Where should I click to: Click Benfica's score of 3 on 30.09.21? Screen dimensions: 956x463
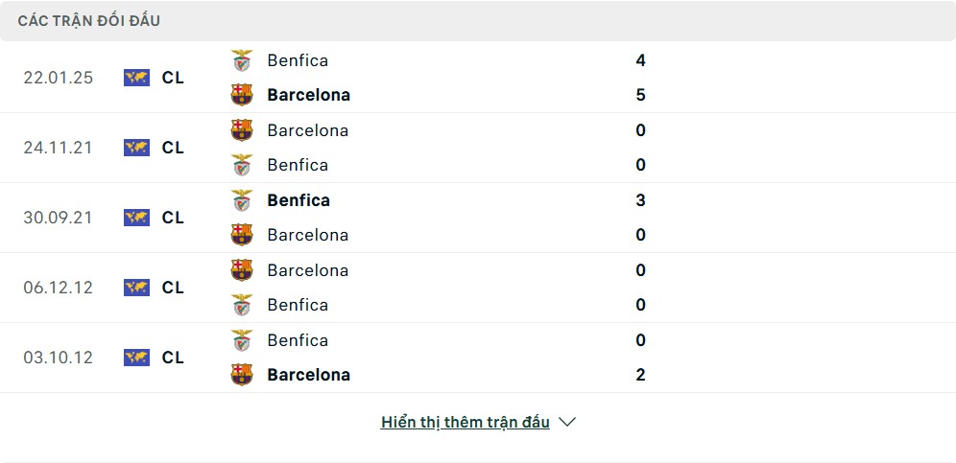tap(640, 200)
